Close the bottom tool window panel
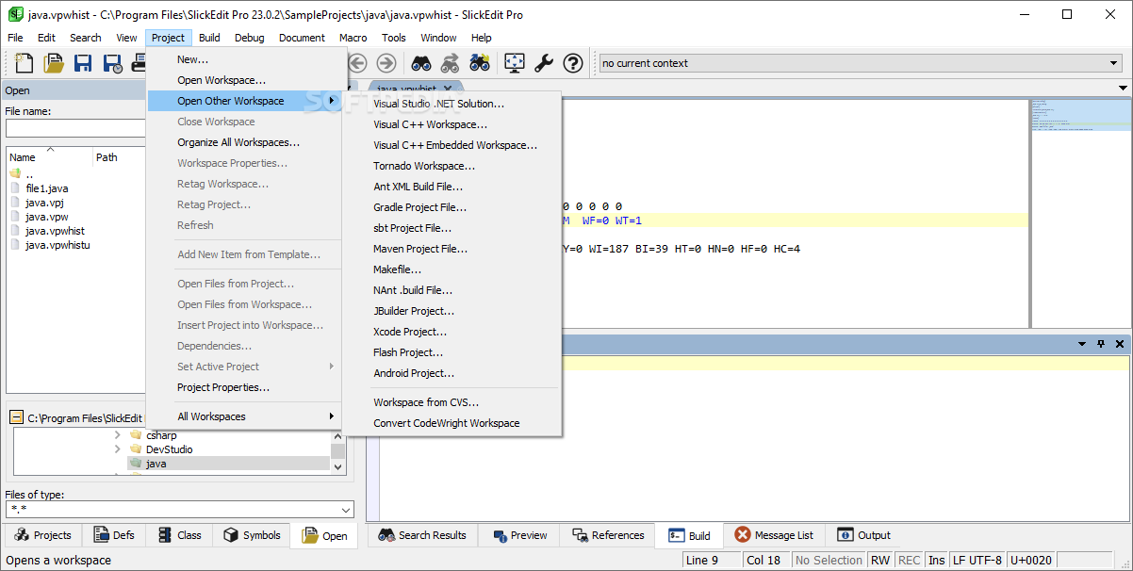The height and width of the screenshot is (571, 1133). 1120,344
